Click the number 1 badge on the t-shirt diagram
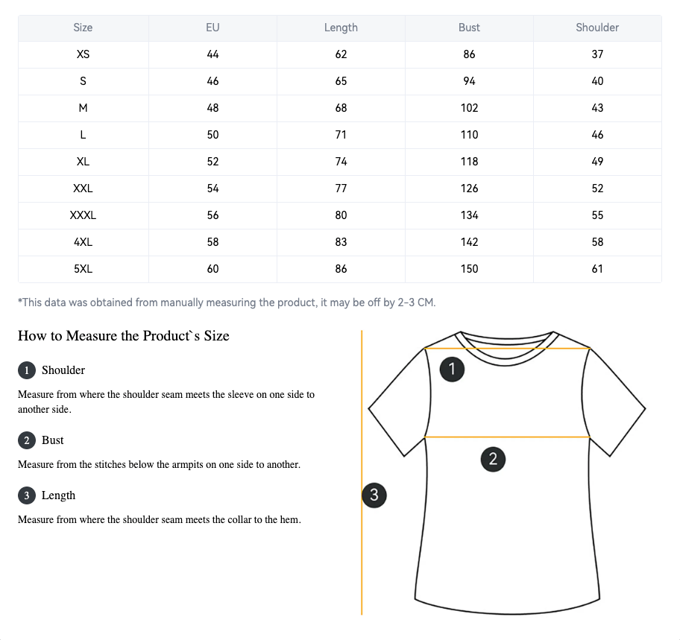The height and width of the screenshot is (640, 680). (452, 370)
